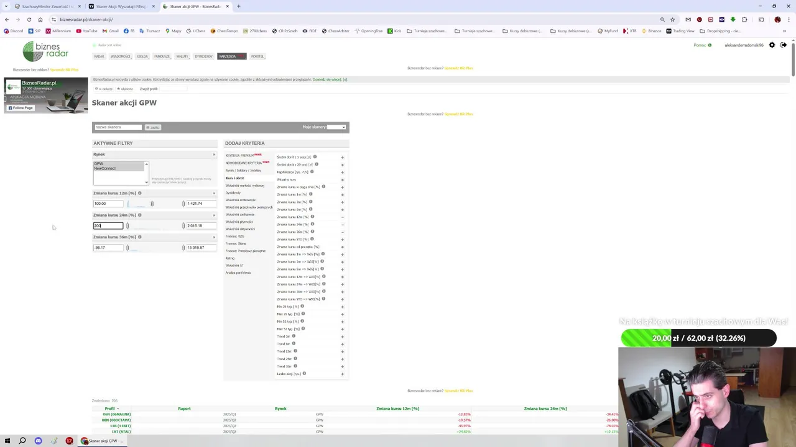Show info icon for 'Min 26 tyg.'
The width and height of the screenshot is (796, 447).
(302, 306)
